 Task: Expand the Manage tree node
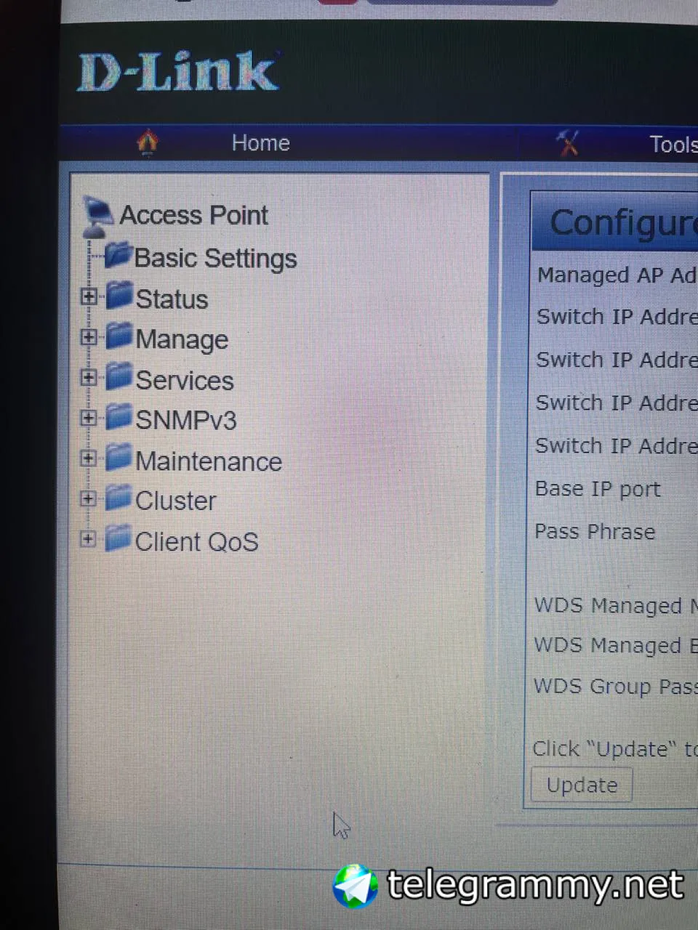[x=89, y=337]
